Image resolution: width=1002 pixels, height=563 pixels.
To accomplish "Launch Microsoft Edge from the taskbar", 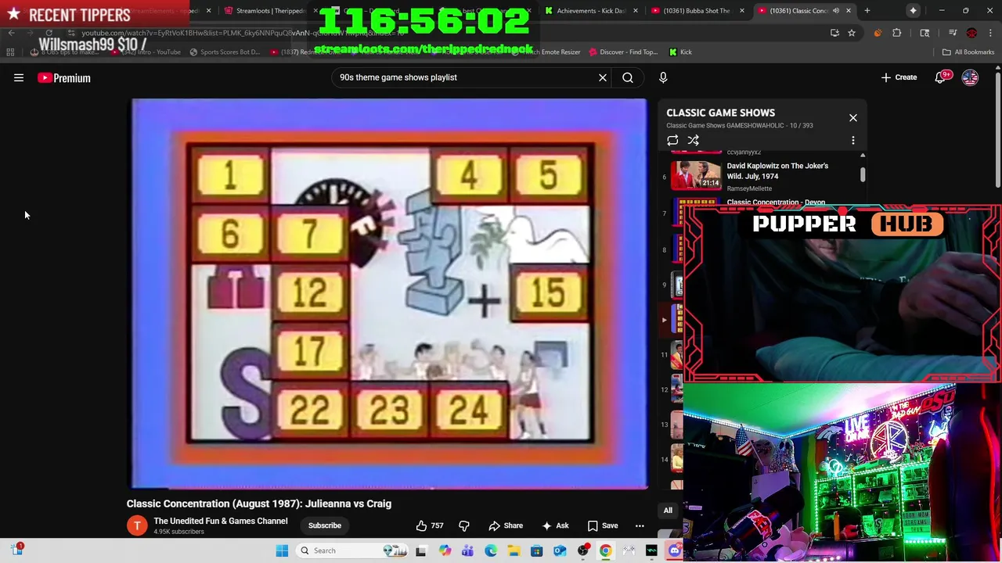I will click(x=491, y=550).
